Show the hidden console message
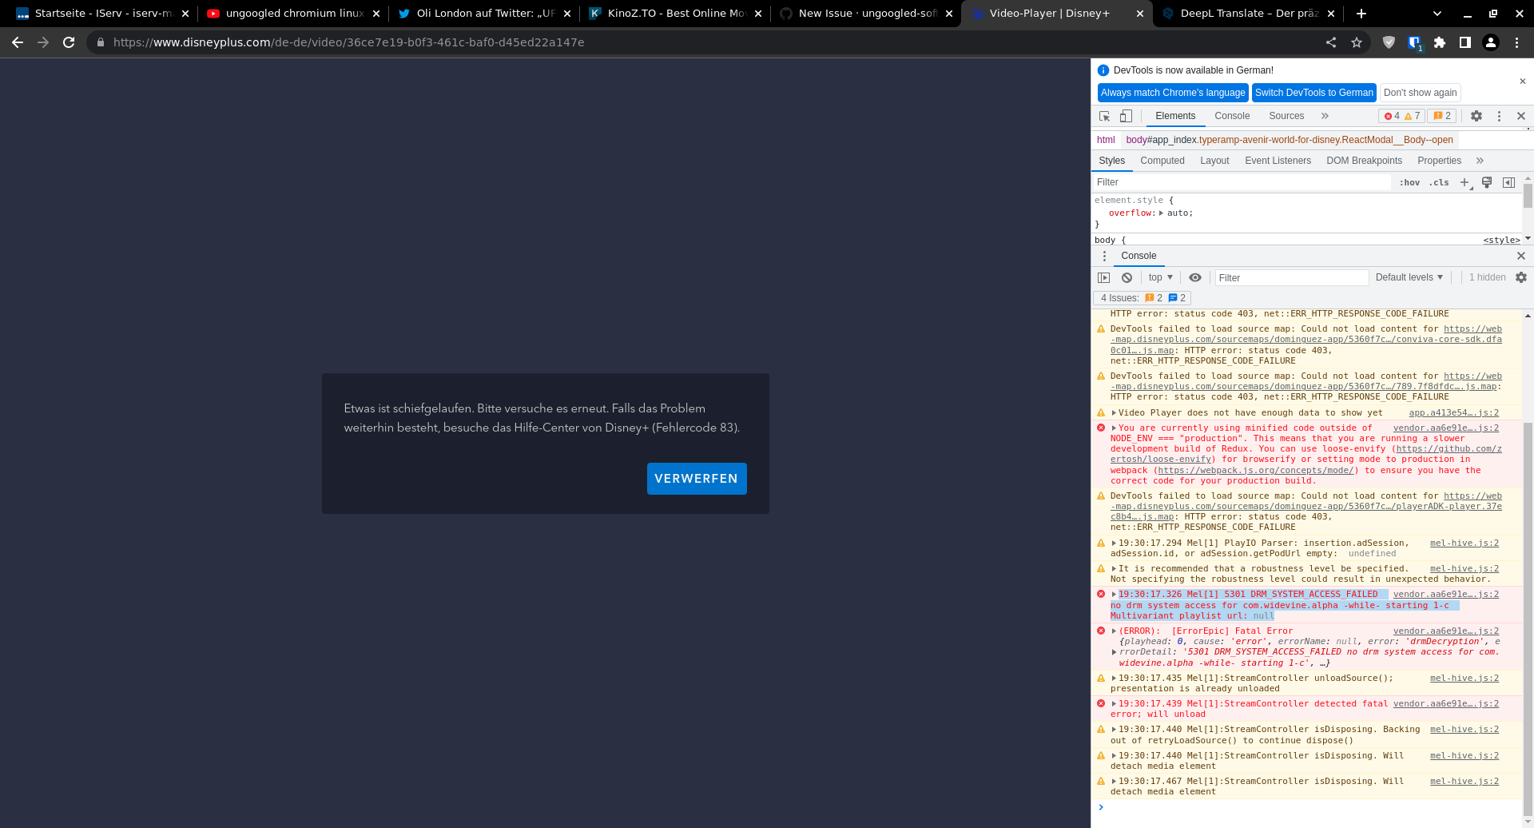Viewport: 1534px width, 828px height. coord(1487,277)
